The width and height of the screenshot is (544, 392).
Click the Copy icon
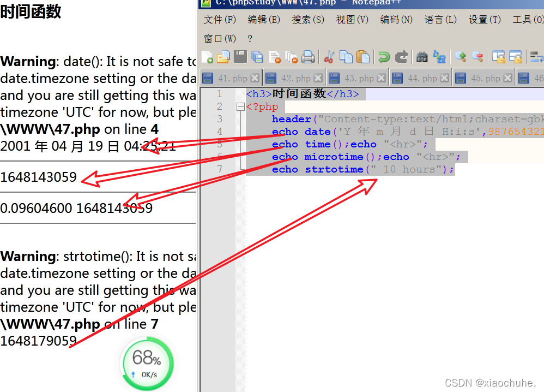(346, 57)
